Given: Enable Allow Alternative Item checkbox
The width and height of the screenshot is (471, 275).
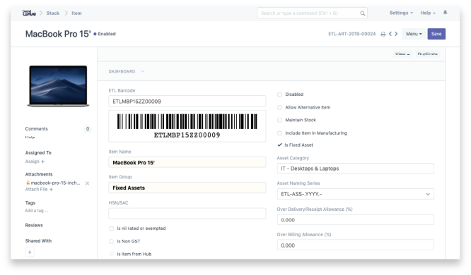Looking at the screenshot, I should 279,107.
